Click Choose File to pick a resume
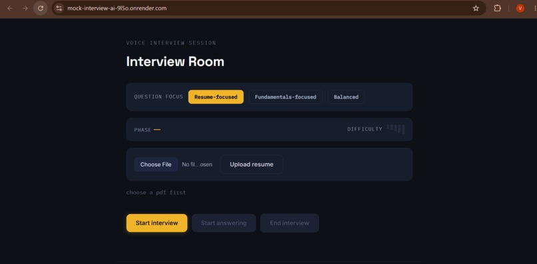Viewport: 537px width, 264px height. pos(156,165)
